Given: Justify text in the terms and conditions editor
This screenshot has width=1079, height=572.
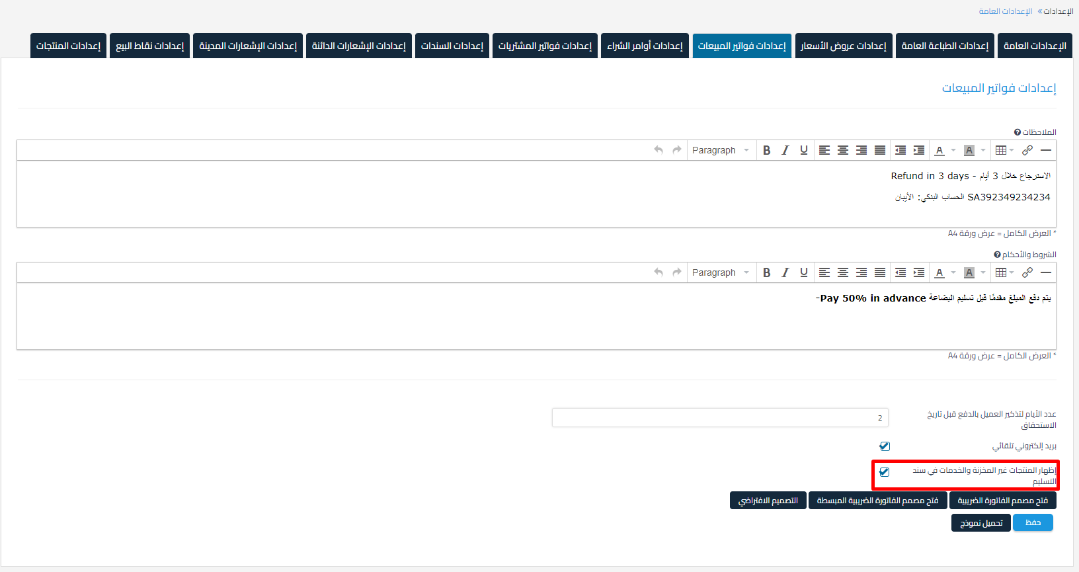Looking at the screenshot, I should click(880, 272).
